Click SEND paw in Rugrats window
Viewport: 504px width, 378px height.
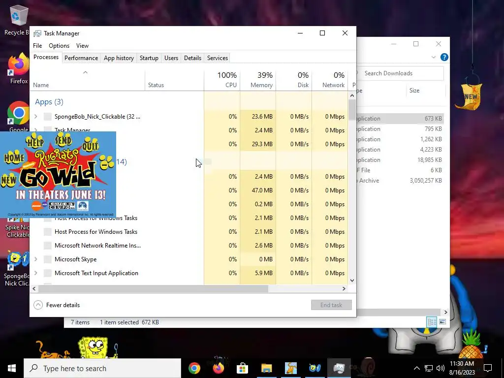(63, 140)
